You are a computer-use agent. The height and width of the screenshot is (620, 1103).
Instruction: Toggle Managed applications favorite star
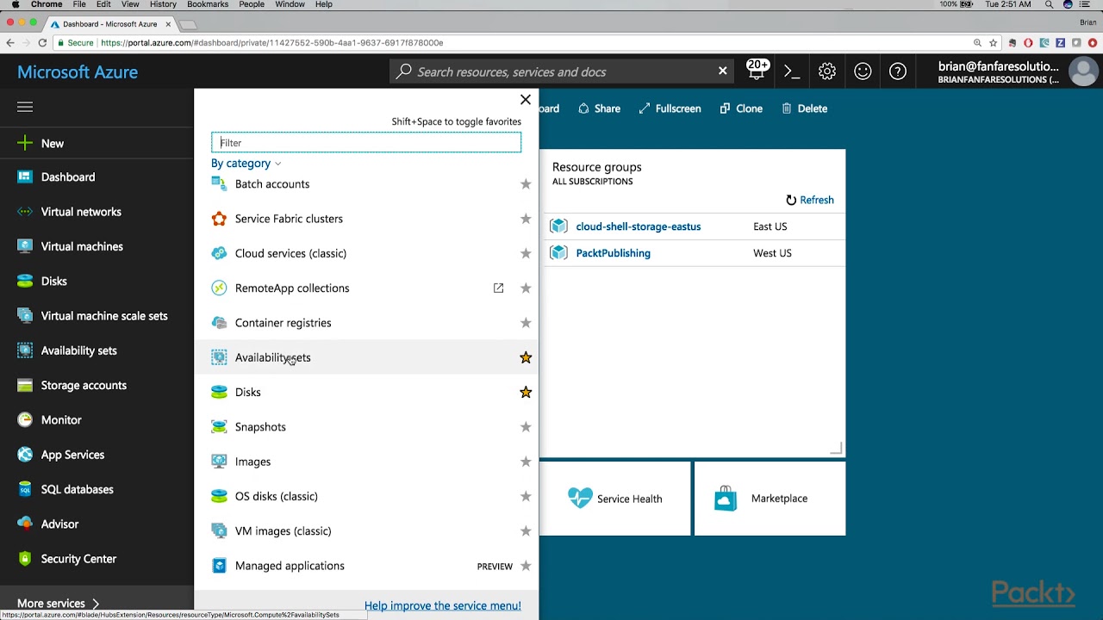(x=526, y=566)
